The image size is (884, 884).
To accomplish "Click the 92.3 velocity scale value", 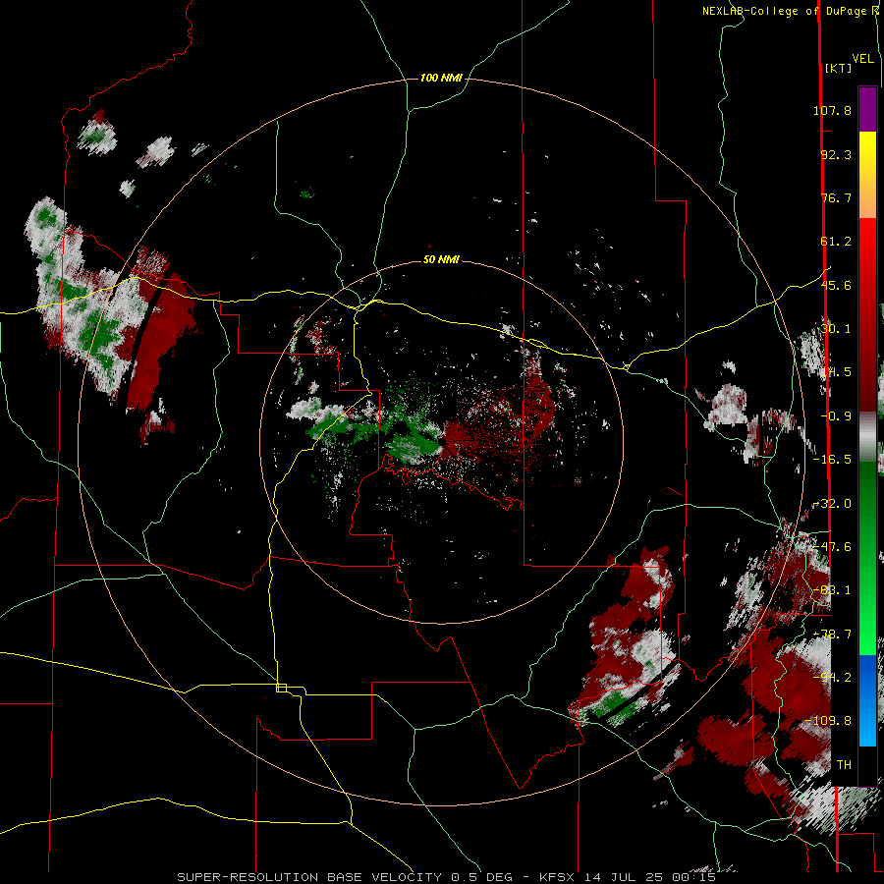I will tap(836, 154).
